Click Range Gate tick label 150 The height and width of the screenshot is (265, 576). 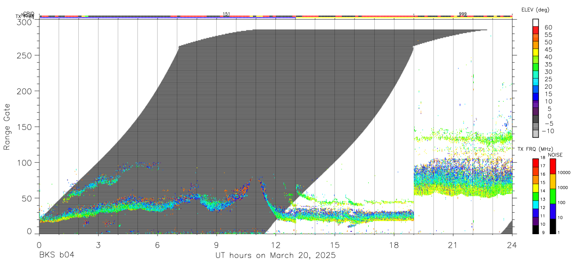(x=24, y=127)
